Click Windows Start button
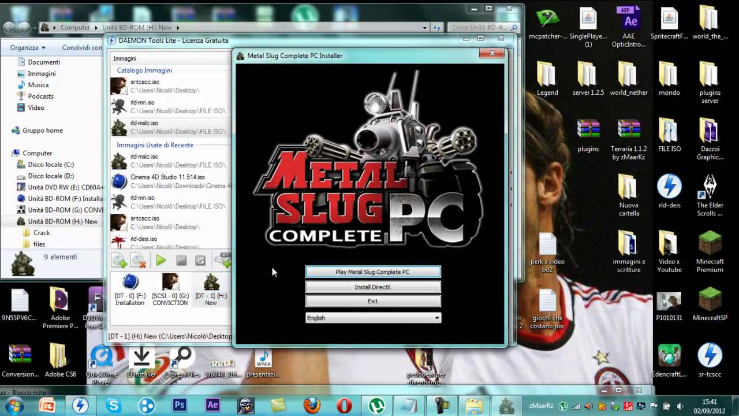The image size is (739, 416). click(13, 405)
